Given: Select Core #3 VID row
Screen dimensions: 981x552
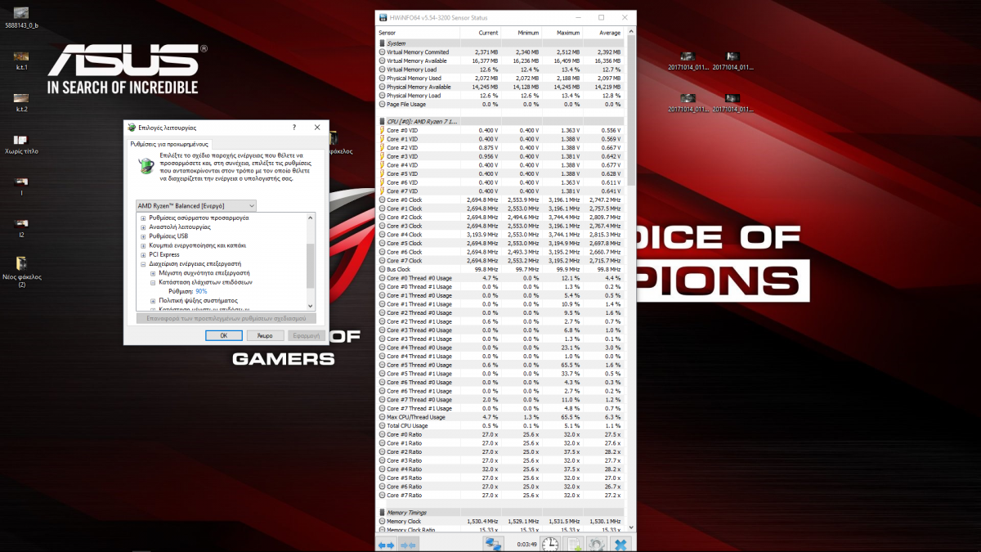Looking at the screenshot, I should click(x=499, y=156).
